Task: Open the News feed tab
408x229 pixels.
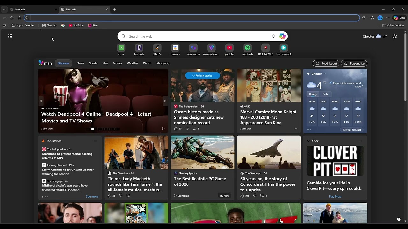Action: coord(80,63)
